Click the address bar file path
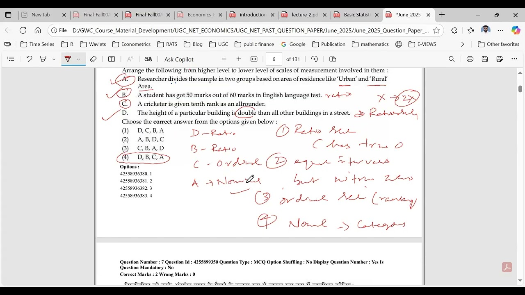 pyautogui.click(x=251, y=30)
